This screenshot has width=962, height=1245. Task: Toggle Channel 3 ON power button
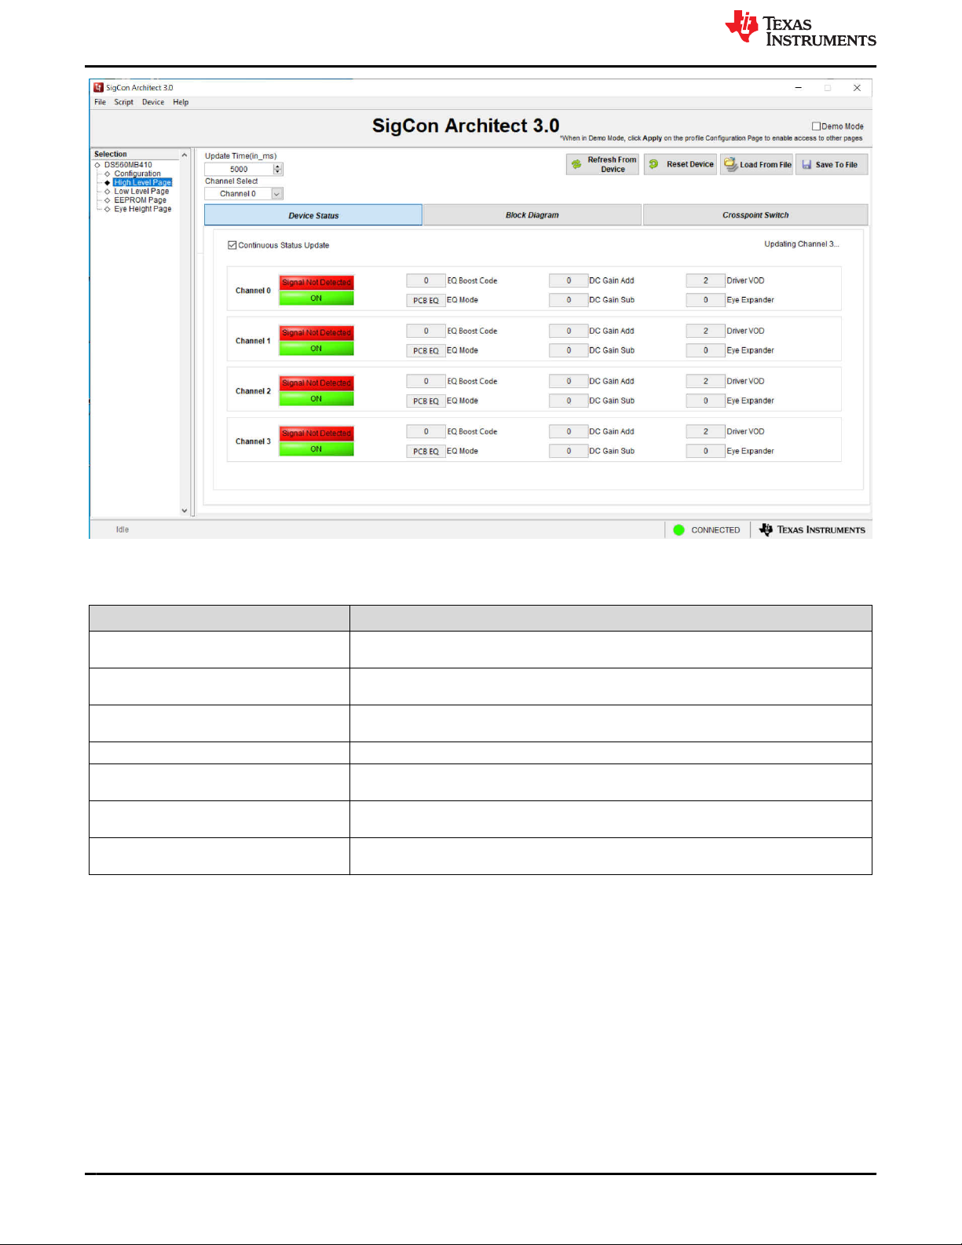(x=316, y=449)
